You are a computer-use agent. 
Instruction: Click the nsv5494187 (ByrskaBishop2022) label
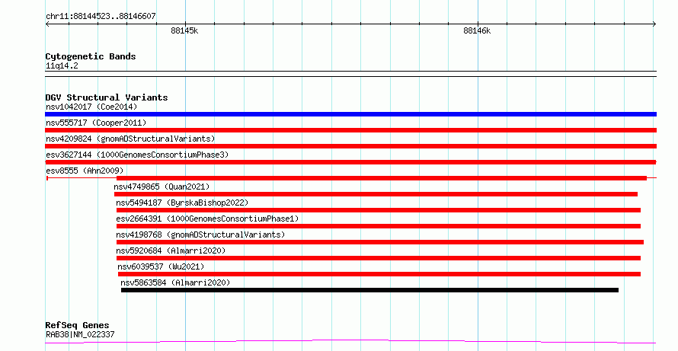click(183, 203)
